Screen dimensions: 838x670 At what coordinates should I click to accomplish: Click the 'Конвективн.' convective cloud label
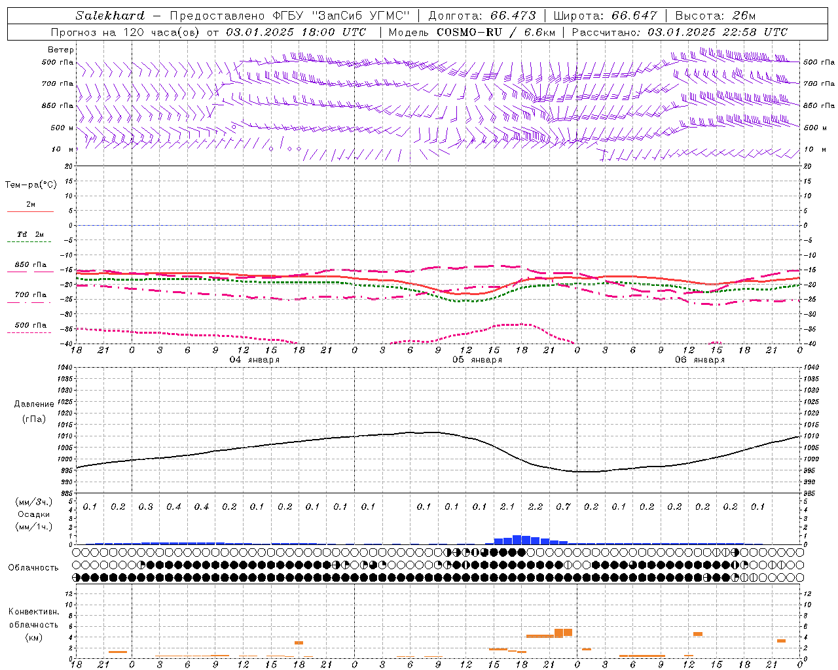[33, 612]
